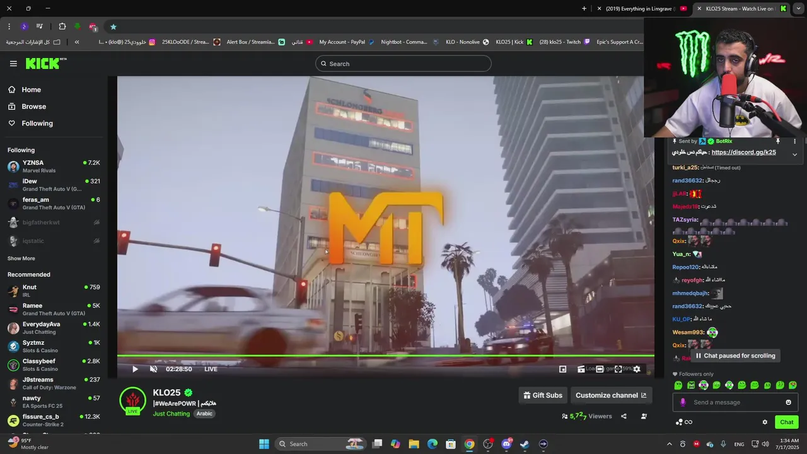
Task: Open the Kick hamburger menu
Action: point(13,64)
